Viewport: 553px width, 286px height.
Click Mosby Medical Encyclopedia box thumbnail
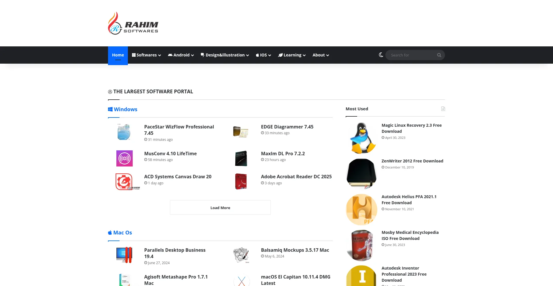coord(361,245)
